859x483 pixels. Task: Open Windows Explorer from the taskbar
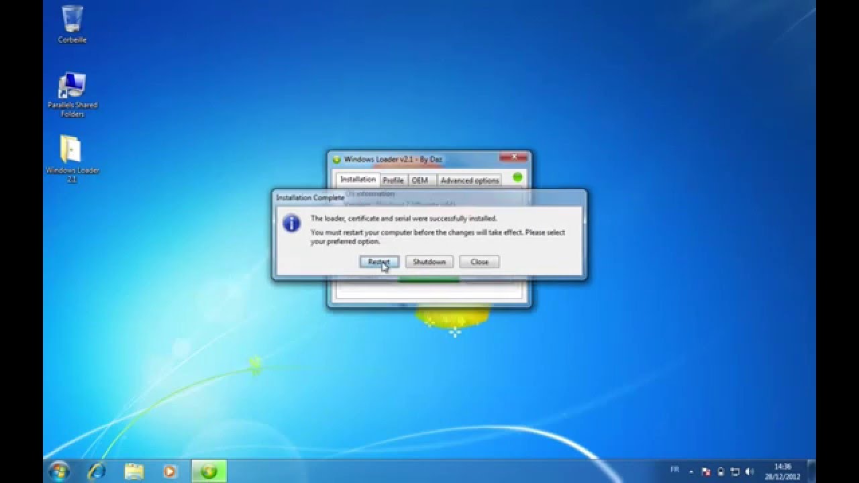click(134, 471)
